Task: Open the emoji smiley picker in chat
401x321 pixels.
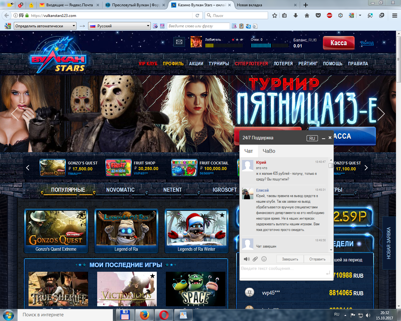Action: 264,259
